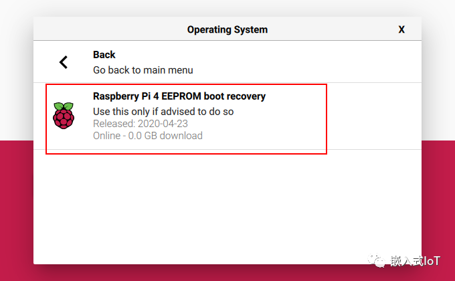Close the Operating System dialog with X
This screenshot has height=281, width=455.
pyautogui.click(x=401, y=29)
